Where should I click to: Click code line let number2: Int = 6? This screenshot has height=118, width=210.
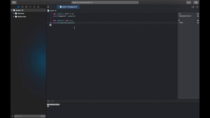(x=63, y=21)
